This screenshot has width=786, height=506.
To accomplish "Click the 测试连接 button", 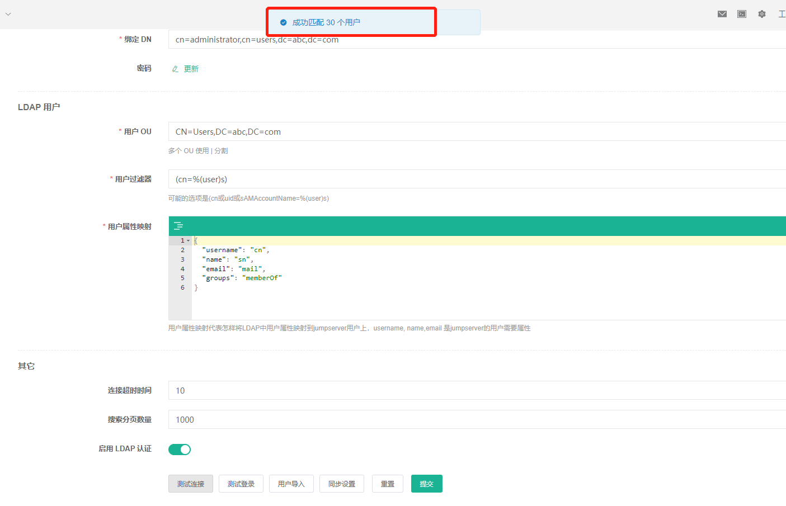I will click(190, 483).
